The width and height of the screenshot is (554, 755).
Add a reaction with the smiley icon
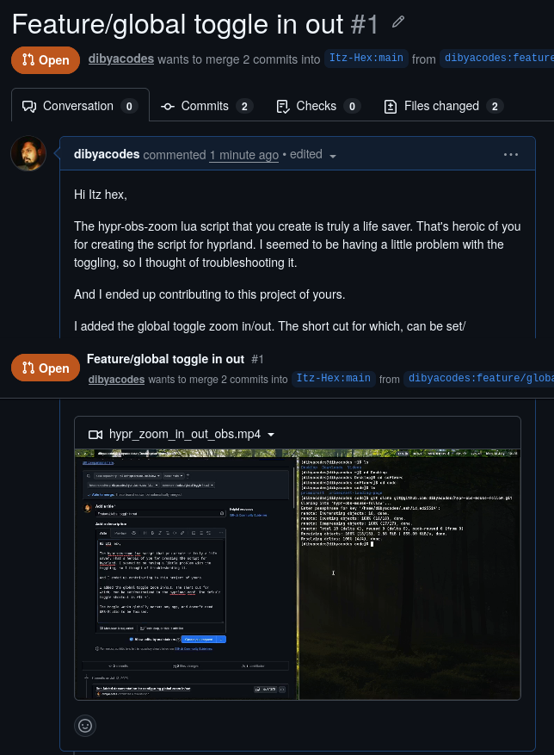coord(85,725)
